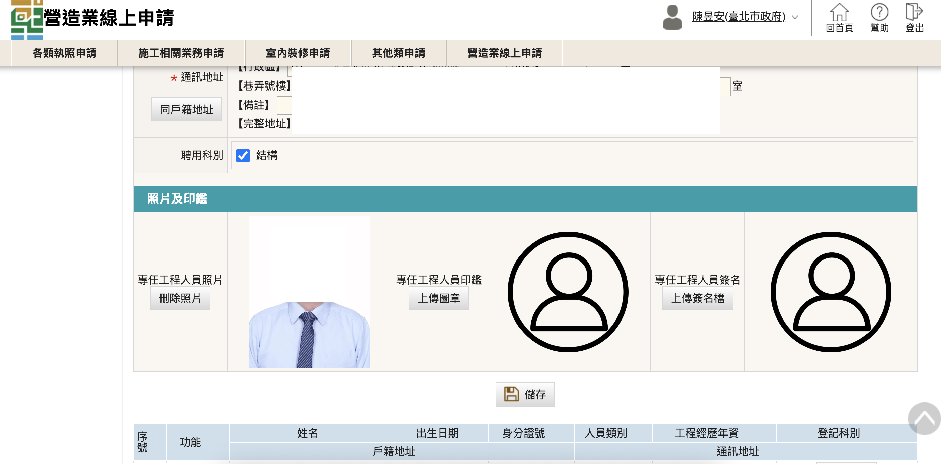This screenshot has width=941, height=464.
Task: Click the 同戶籍地址 button
Action: coord(186,110)
